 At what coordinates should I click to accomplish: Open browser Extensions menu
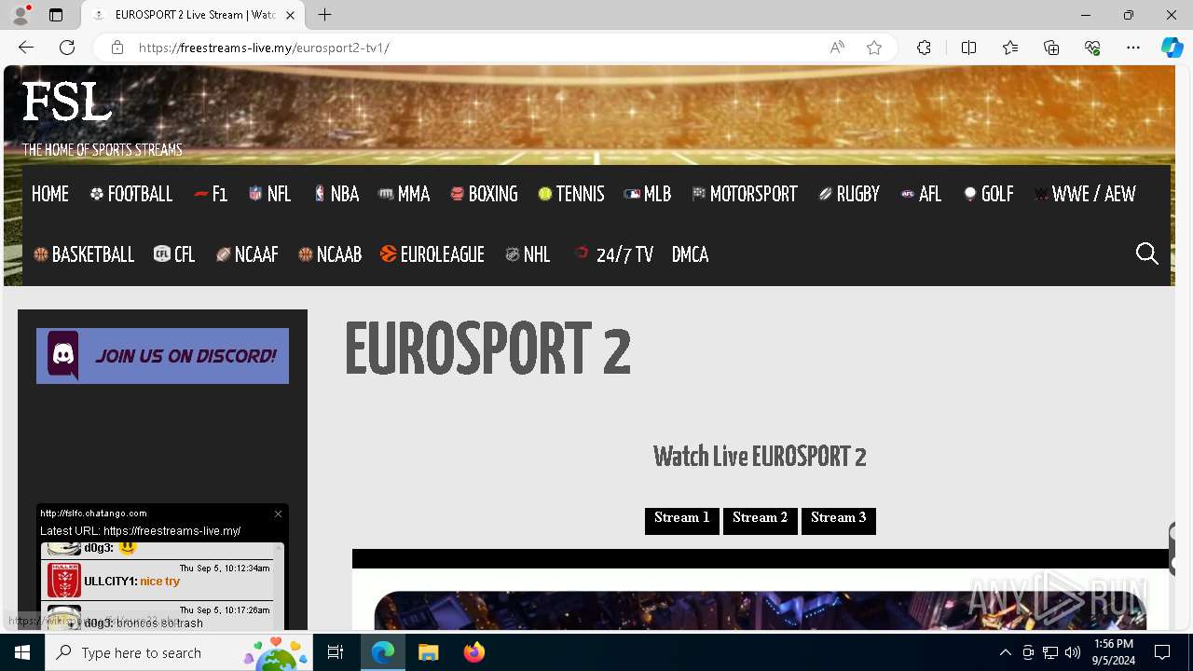coord(924,48)
